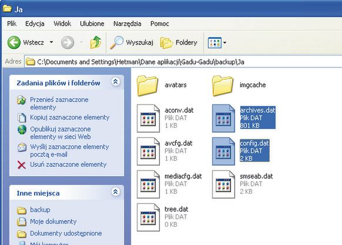This screenshot has width=342, height=245.
Task: Click the Moje dokumenty icon
Action: click(22, 222)
